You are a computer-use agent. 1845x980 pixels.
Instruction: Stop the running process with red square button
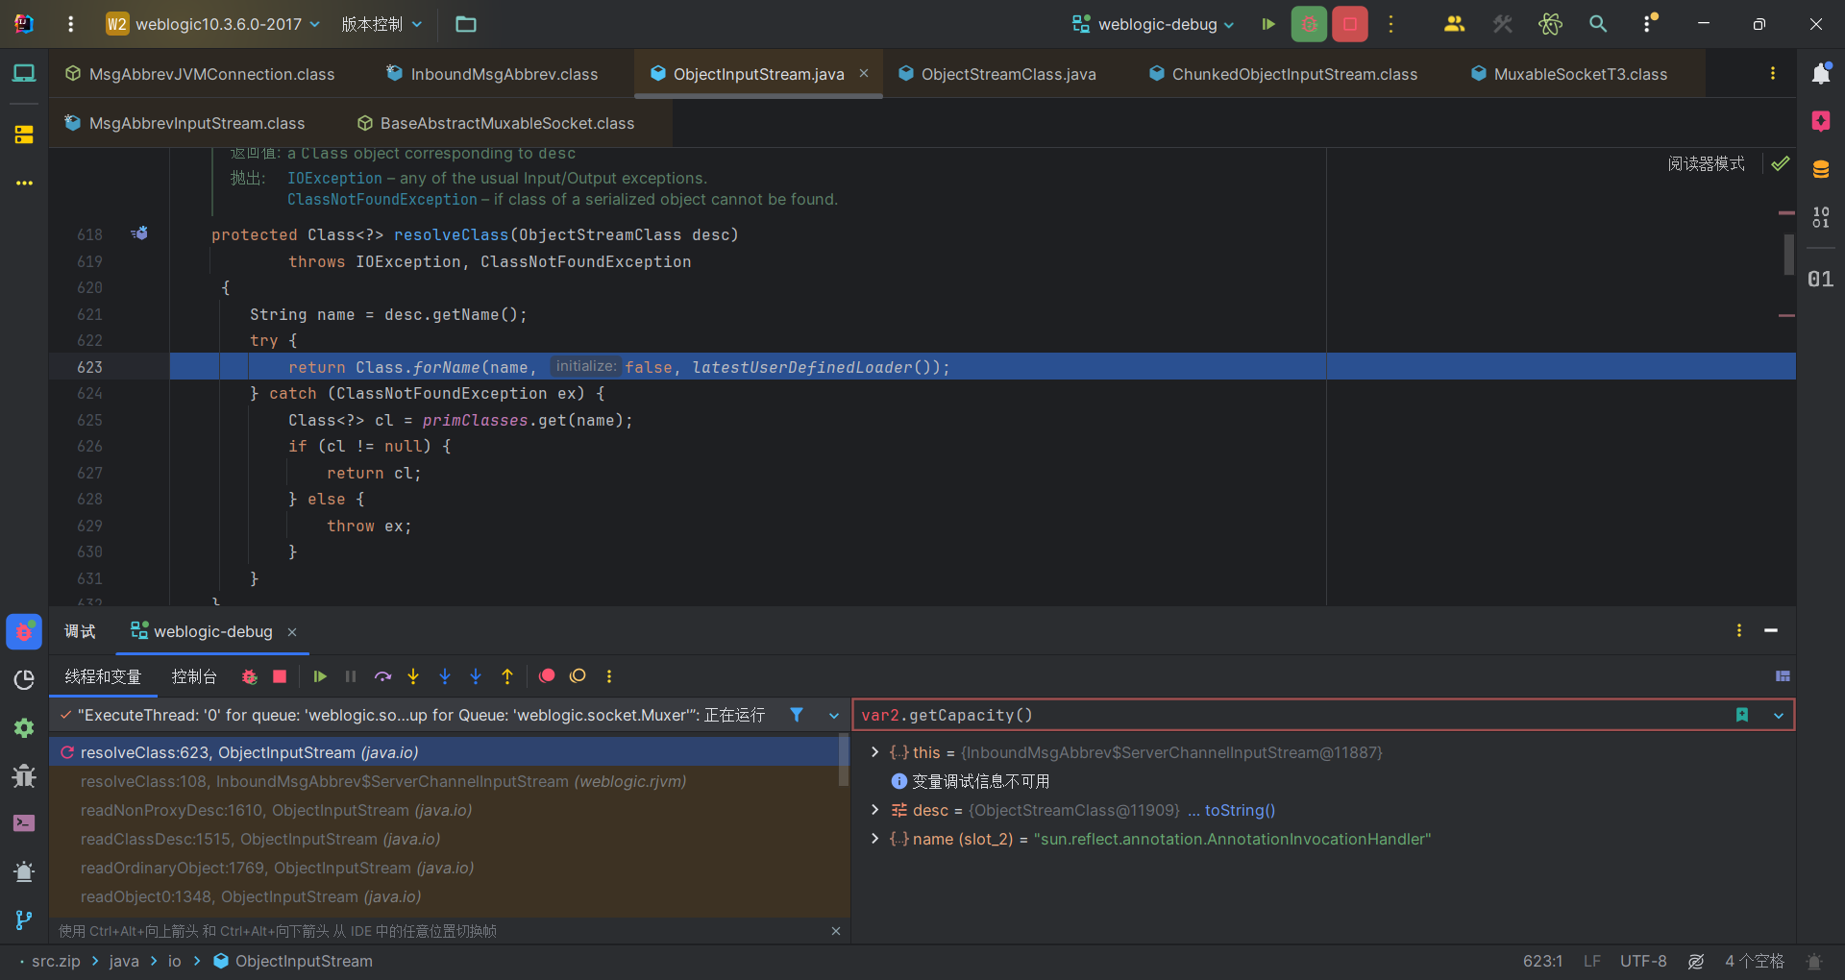click(x=1350, y=24)
